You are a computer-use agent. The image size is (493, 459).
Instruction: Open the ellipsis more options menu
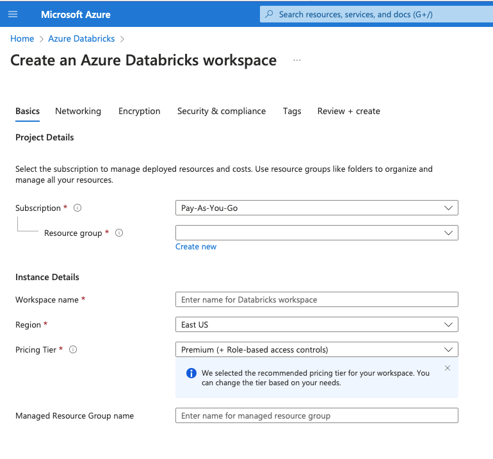(x=297, y=60)
